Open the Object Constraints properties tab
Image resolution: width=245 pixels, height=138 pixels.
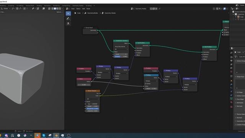click(x=231, y=95)
